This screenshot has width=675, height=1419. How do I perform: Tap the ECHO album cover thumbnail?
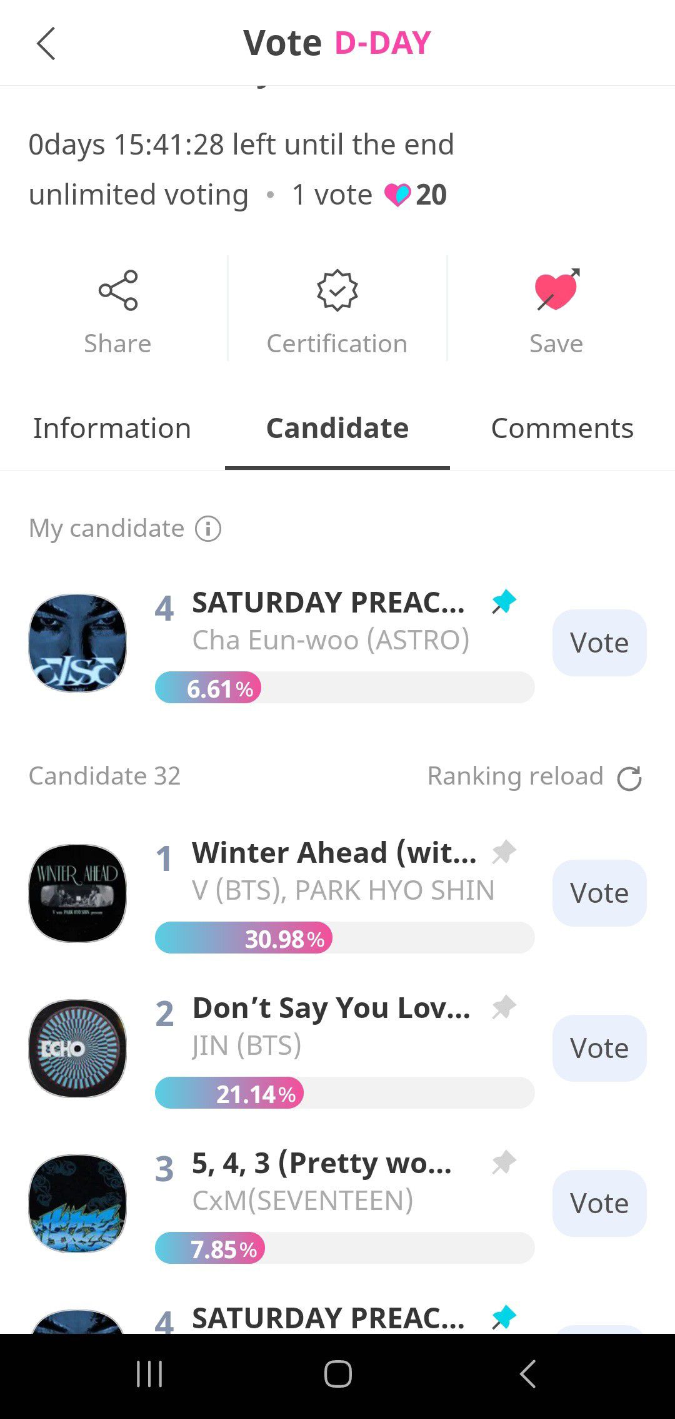[77, 1048]
